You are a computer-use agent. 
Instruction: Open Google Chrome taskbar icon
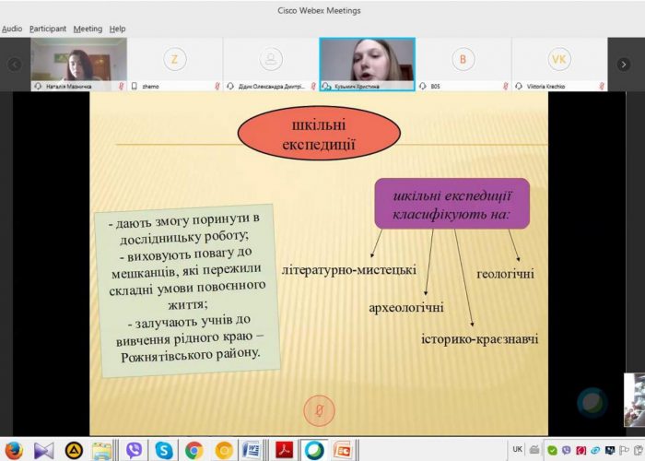[x=193, y=450]
